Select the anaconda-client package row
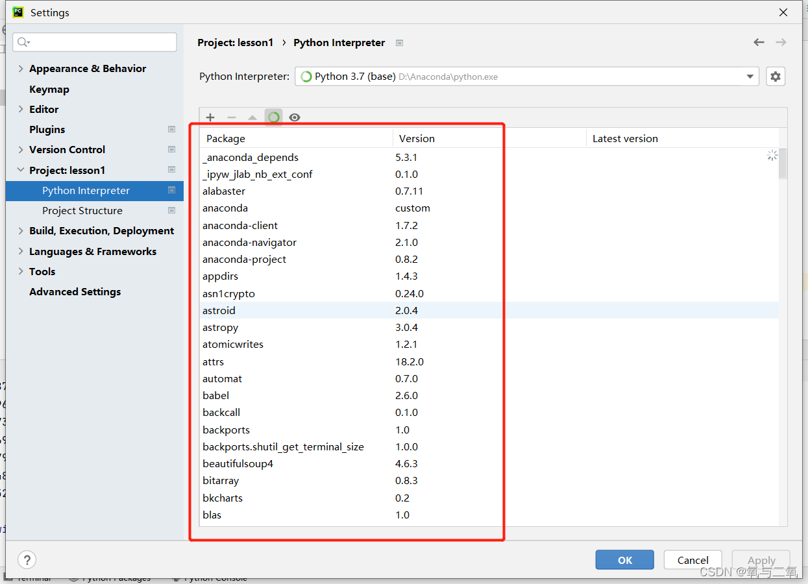Viewport: 808px width, 584px height. (489, 226)
